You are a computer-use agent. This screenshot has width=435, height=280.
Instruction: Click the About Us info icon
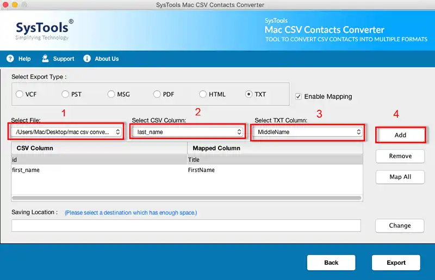[87, 59]
